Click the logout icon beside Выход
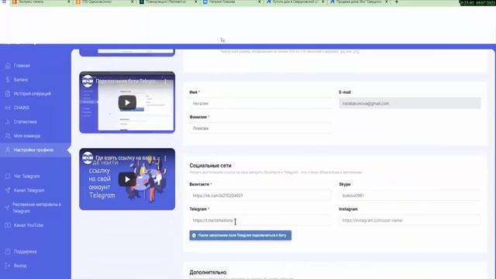Screen dimensions: 496x279 [x=8, y=265]
